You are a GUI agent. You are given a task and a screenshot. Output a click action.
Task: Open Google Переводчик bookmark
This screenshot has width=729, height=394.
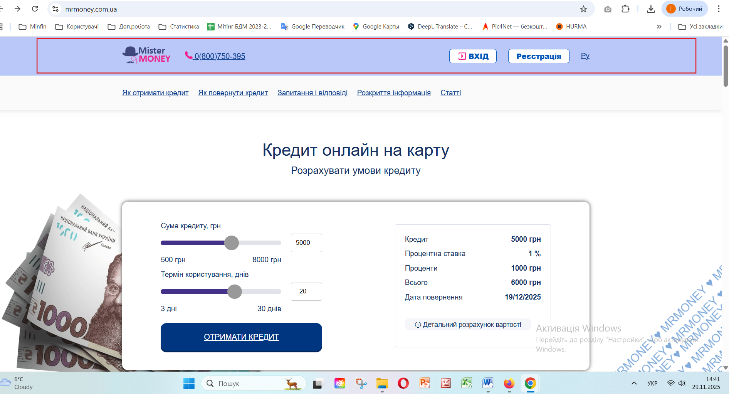(x=312, y=27)
